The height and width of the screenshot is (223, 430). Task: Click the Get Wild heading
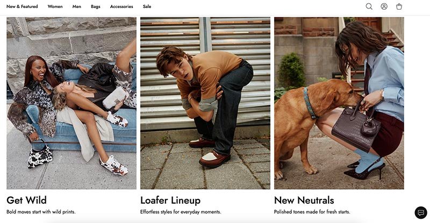(x=26, y=200)
